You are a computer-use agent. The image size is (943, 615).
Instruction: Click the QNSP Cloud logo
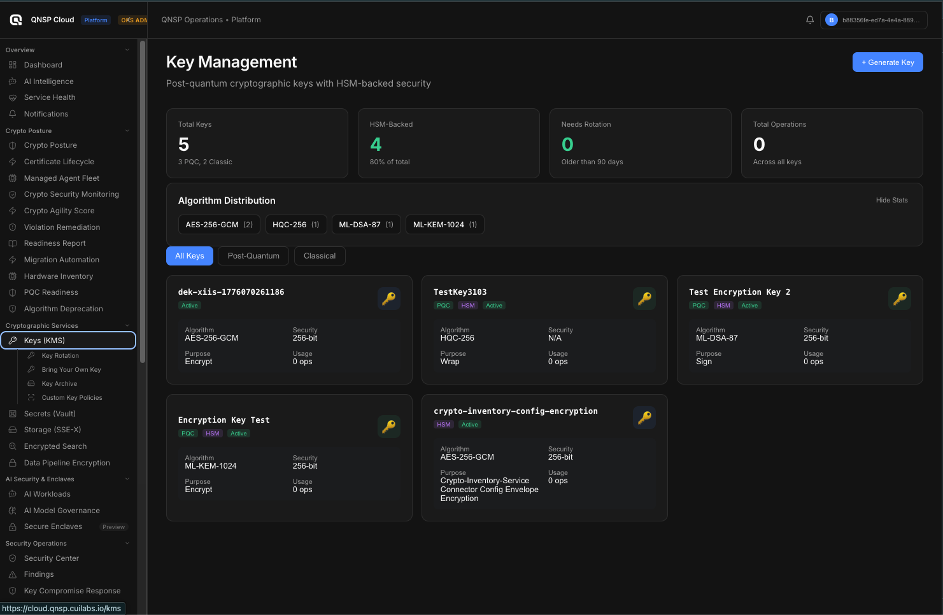[x=16, y=20]
